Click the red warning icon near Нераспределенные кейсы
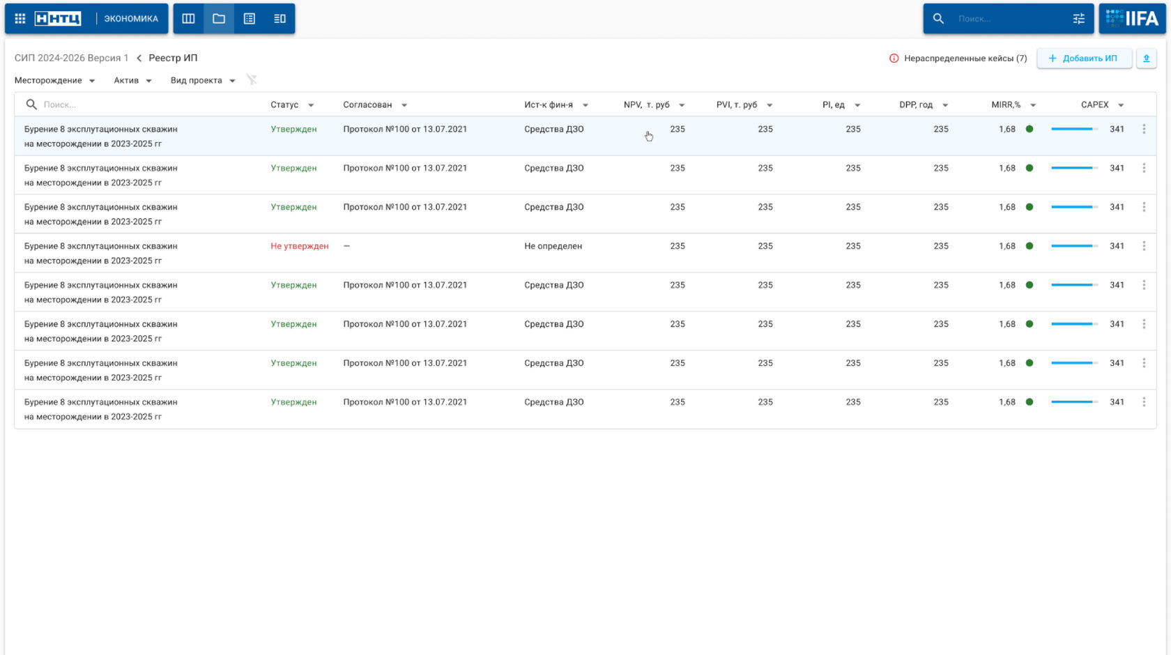The height and width of the screenshot is (655, 1171). pyautogui.click(x=894, y=59)
